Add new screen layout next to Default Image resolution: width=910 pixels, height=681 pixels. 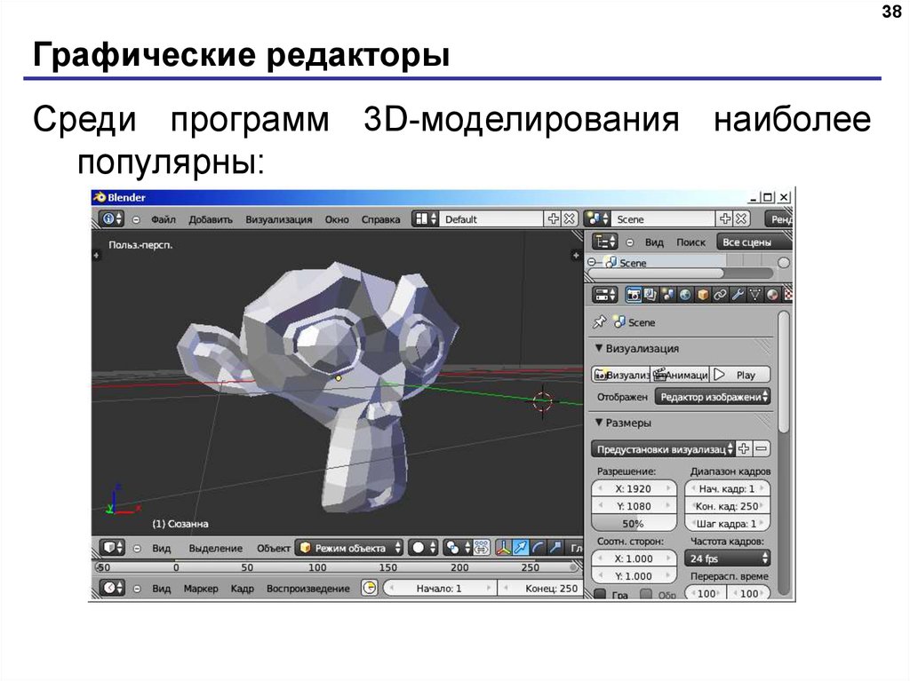(x=553, y=218)
